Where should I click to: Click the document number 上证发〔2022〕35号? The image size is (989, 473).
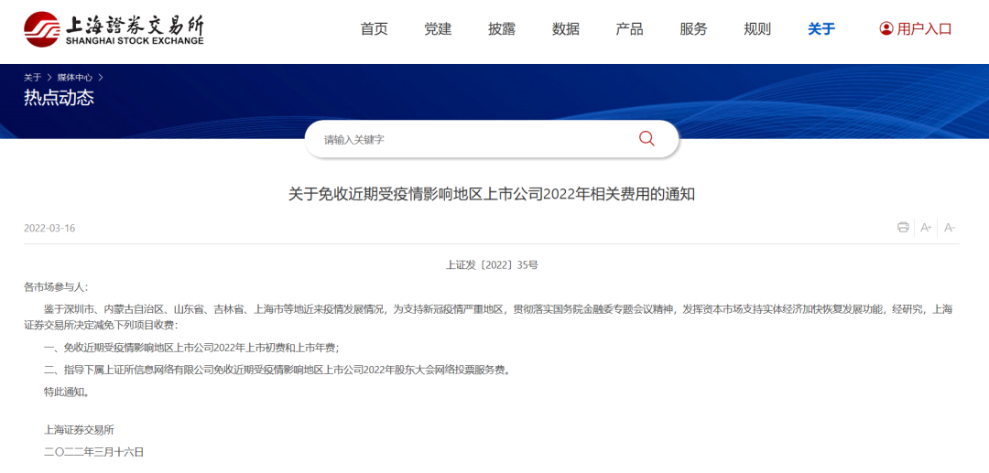(492, 265)
